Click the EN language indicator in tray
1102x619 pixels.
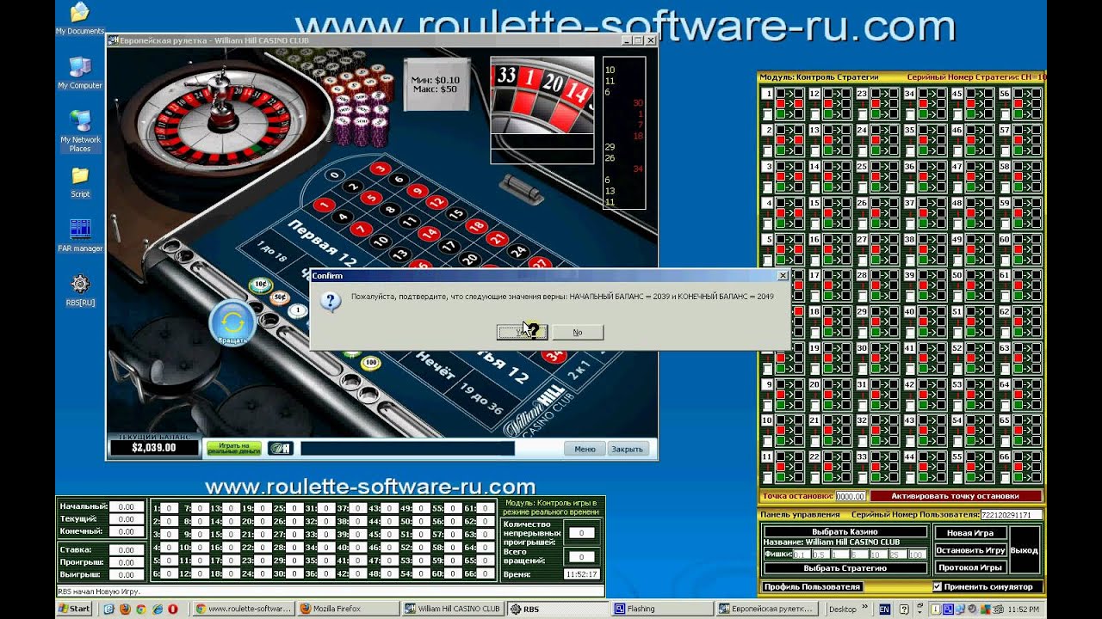tap(884, 609)
